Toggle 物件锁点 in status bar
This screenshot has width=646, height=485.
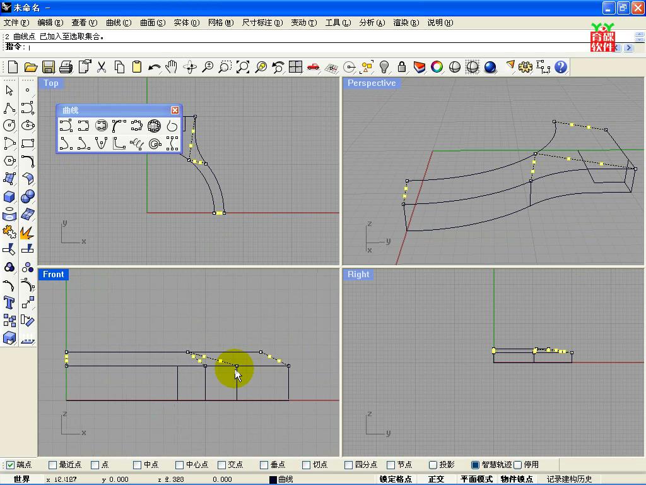tap(517, 479)
